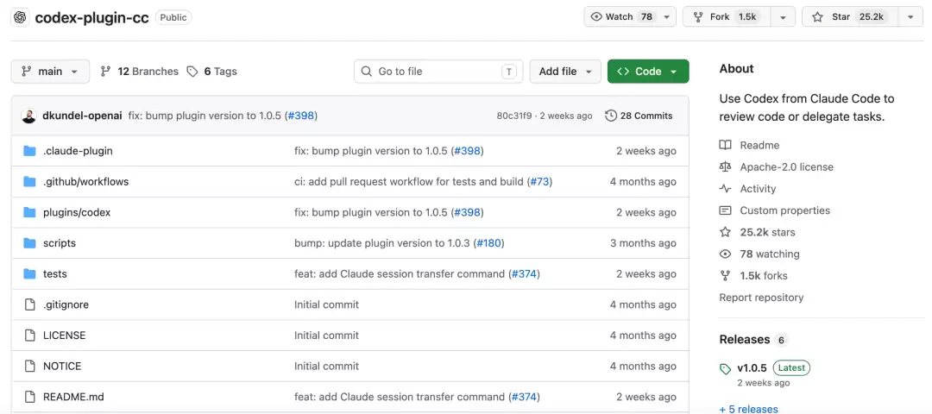View the 6 Tags link
This screenshot has height=414, width=932.
coord(212,72)
